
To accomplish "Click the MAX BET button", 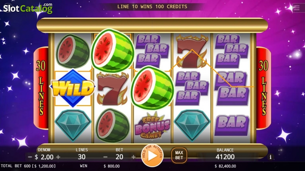I will pos(179,155).
